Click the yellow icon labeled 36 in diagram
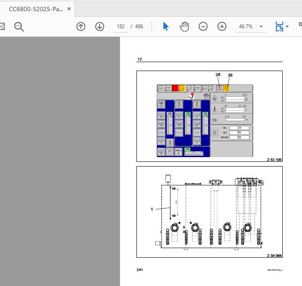Image resolution: width=302 pixels, height=286 pixels. click(227, 88)
